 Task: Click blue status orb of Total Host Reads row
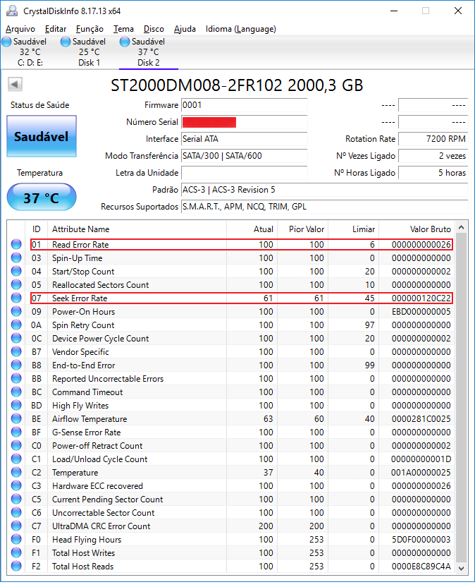point(16,566)
